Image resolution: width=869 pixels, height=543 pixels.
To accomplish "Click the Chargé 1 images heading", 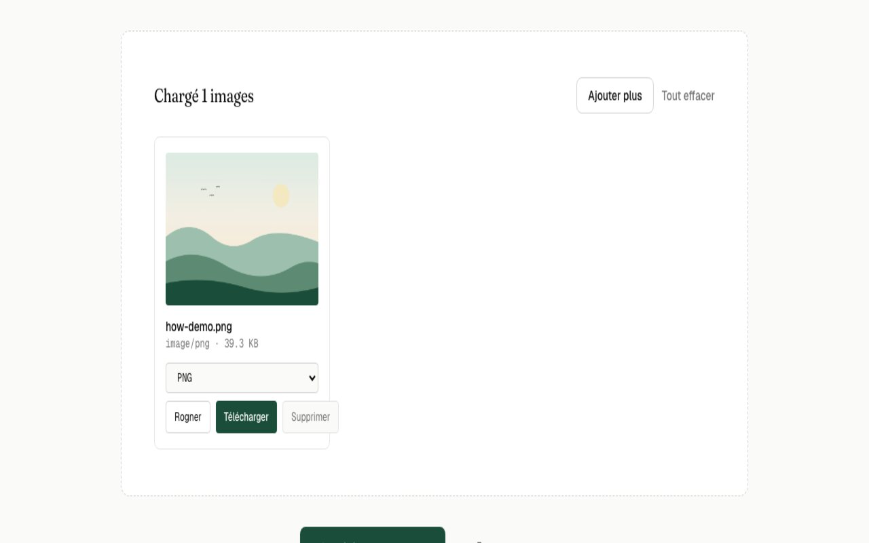I will (204, 96).
